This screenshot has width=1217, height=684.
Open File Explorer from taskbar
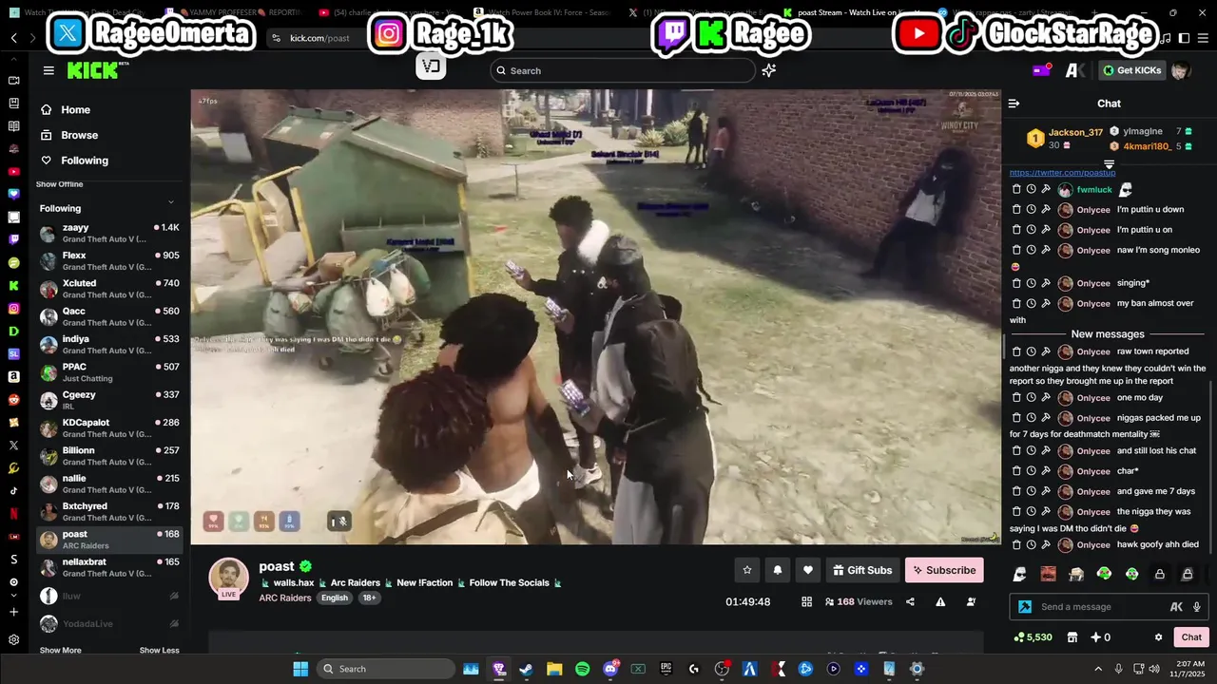(554, 669)
